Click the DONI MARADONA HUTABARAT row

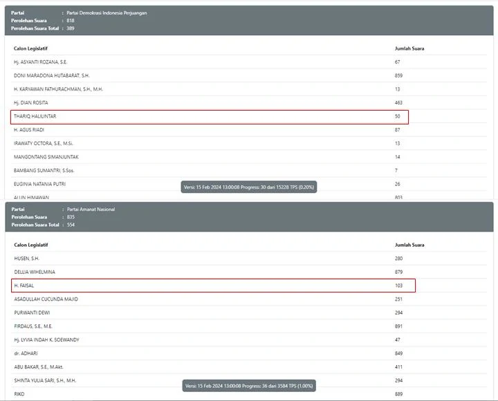coord(249,75)
